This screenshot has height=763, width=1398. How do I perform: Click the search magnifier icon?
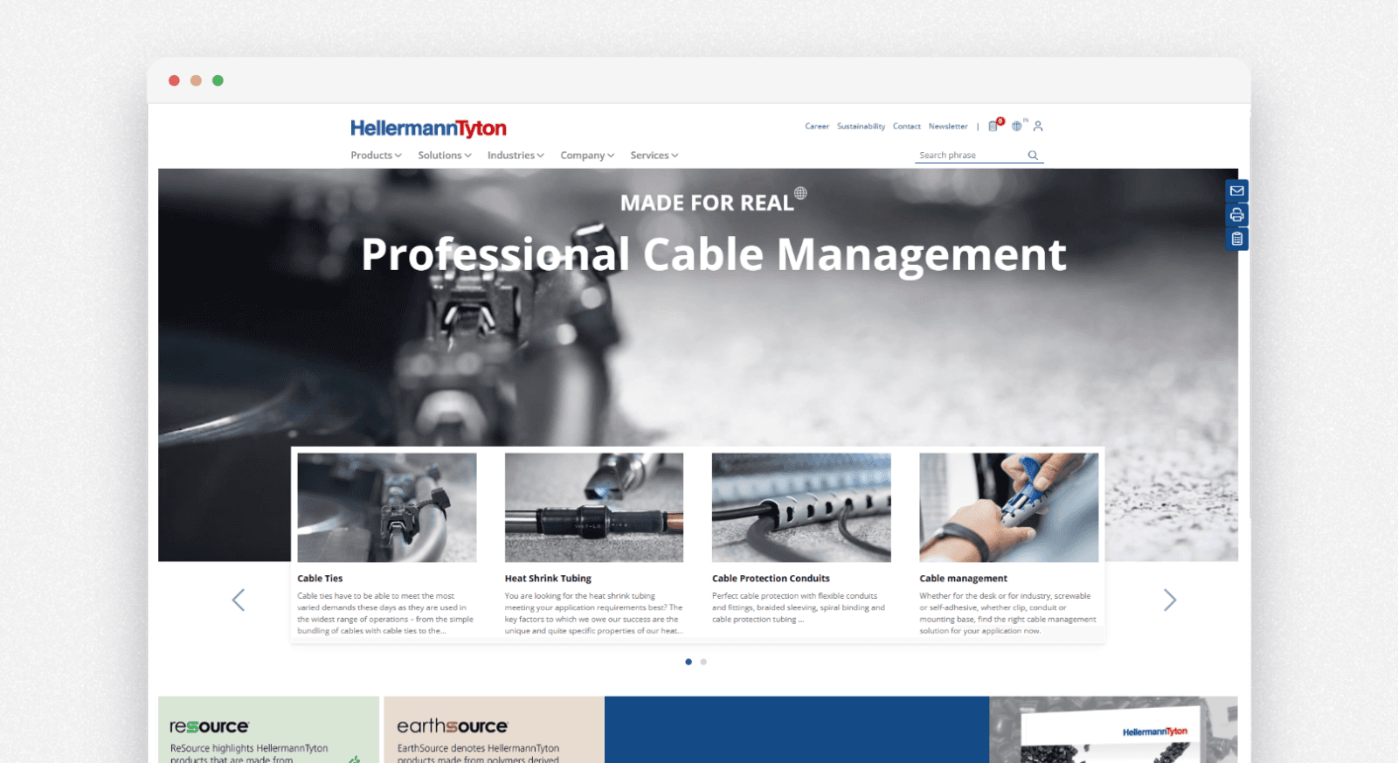(x=1033, y=155)
